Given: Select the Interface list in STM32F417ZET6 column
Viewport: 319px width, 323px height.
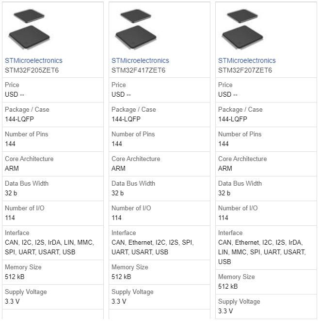Looking at the screenshot, I should click(x=146, y=247).
